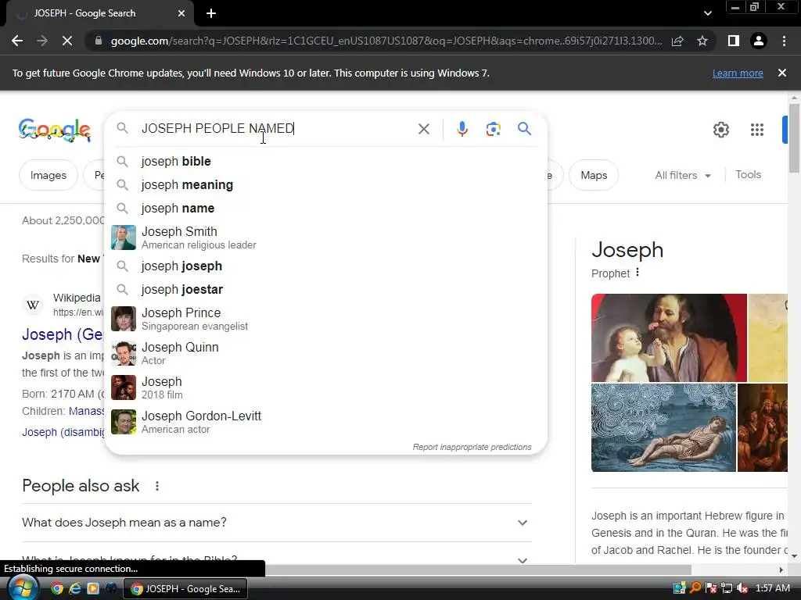
Task: Open the People also ask options dots
Action: point(156,486)
